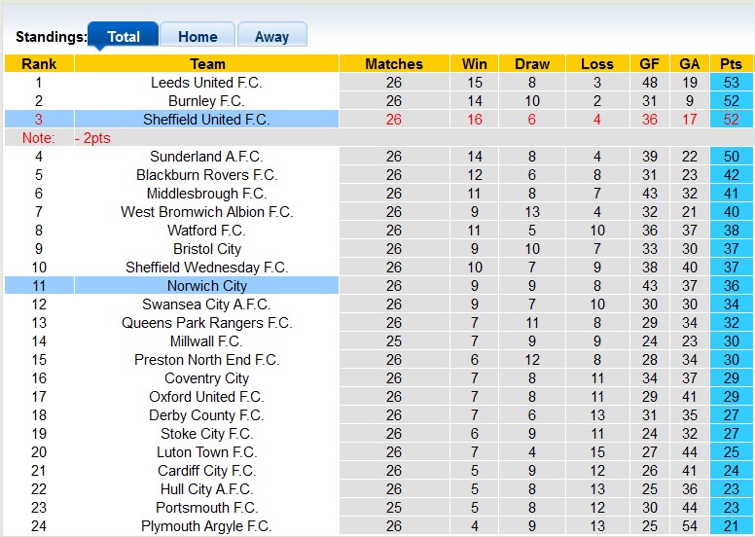Open West Bromwich Albion F.C. link
The image size is (755, 537).
coord(206,212)
